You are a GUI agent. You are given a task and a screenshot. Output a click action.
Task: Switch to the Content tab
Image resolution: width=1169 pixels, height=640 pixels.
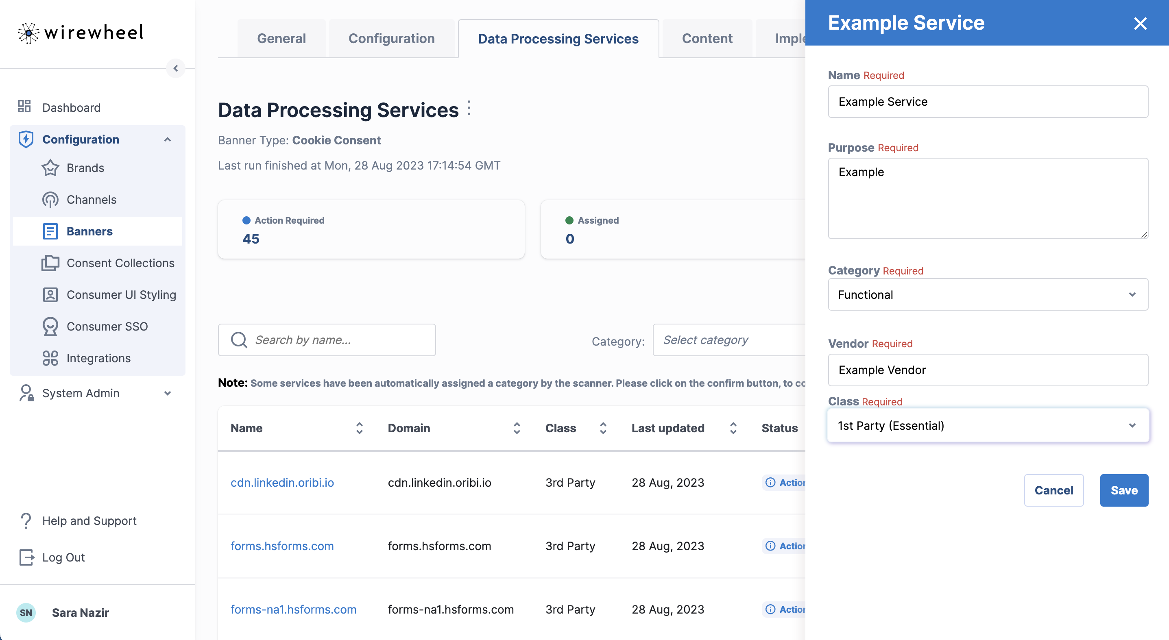(x=707, y=39)
